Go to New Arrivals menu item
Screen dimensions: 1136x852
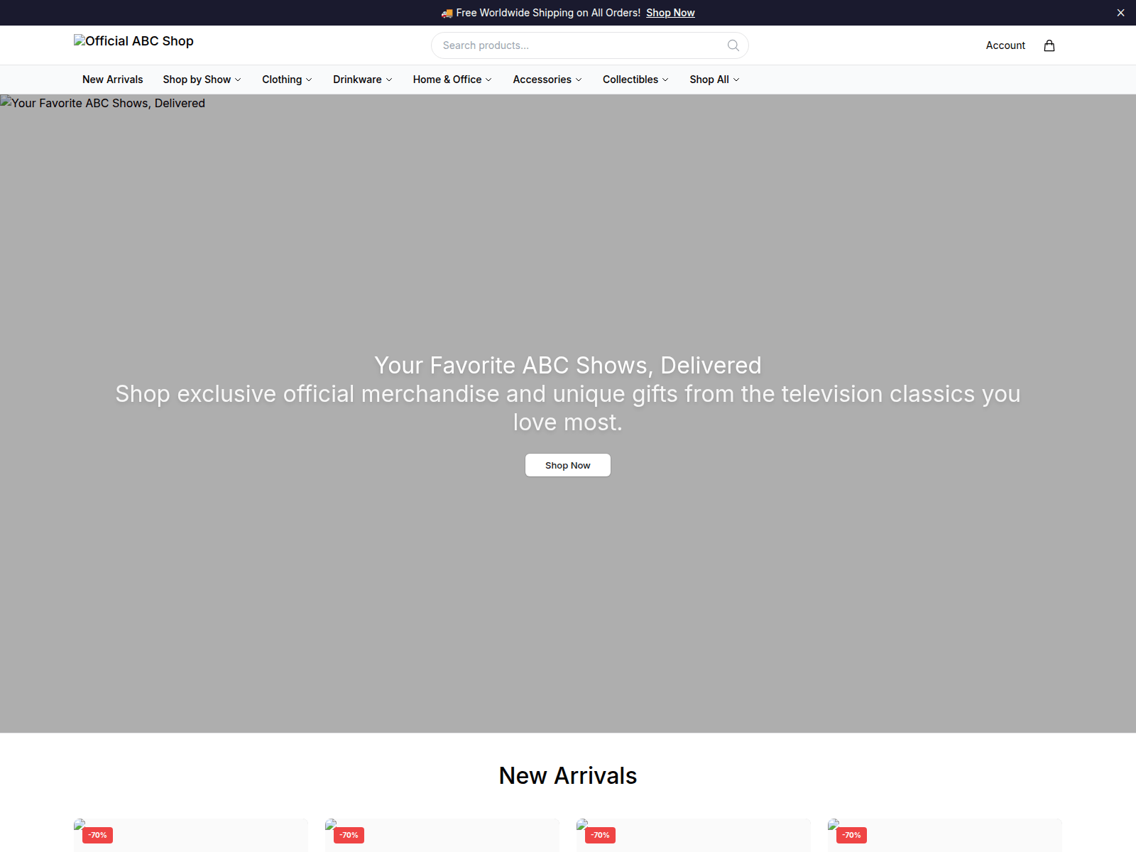click(112, 80)
